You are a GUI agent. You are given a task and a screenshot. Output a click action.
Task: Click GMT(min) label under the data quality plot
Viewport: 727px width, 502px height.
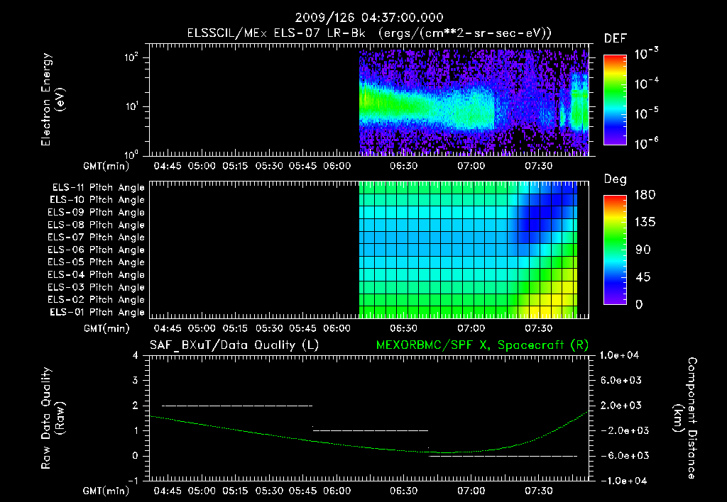106,491
